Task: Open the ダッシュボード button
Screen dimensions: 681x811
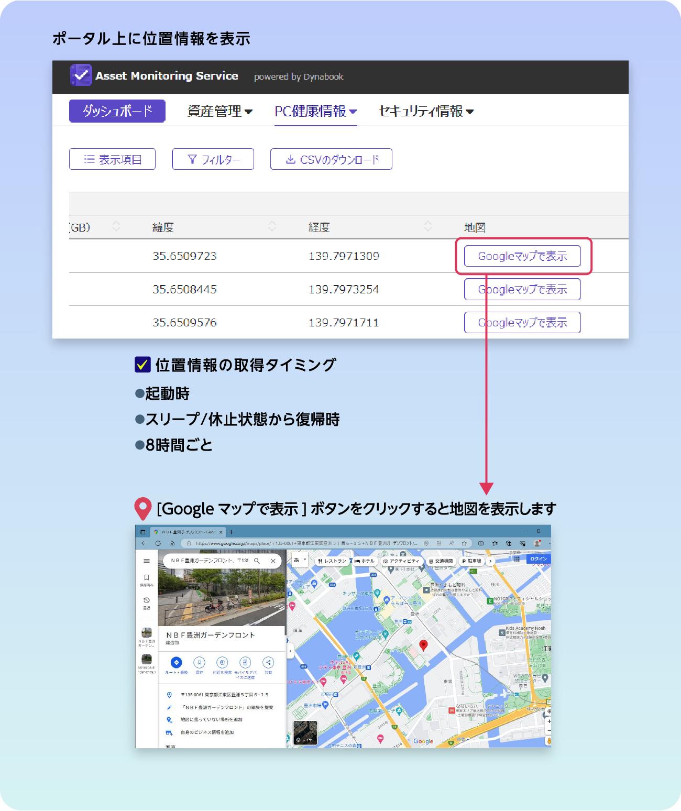Action: (117, 111)
